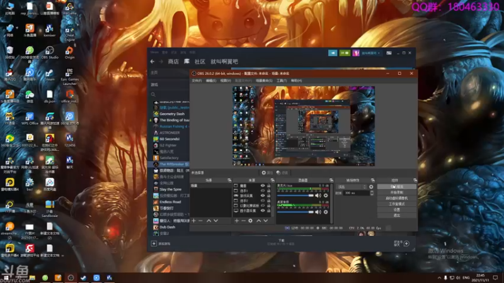The image size is (504, 283).
Task: Pop out the 混音器 mixer dock
Action: [331, 180]
